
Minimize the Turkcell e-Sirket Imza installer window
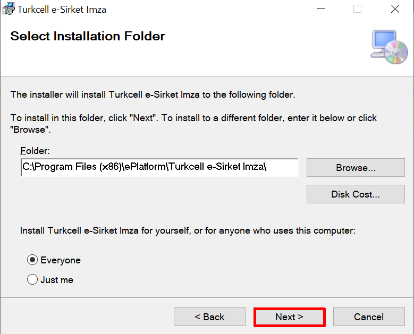(320, 9)
